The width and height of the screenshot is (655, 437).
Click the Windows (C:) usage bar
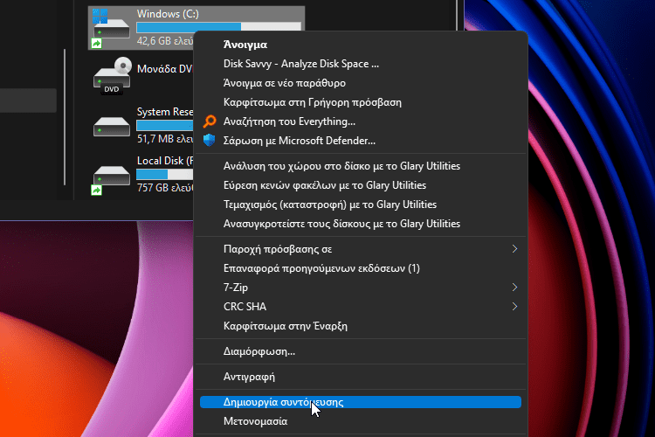coord(218,27)
